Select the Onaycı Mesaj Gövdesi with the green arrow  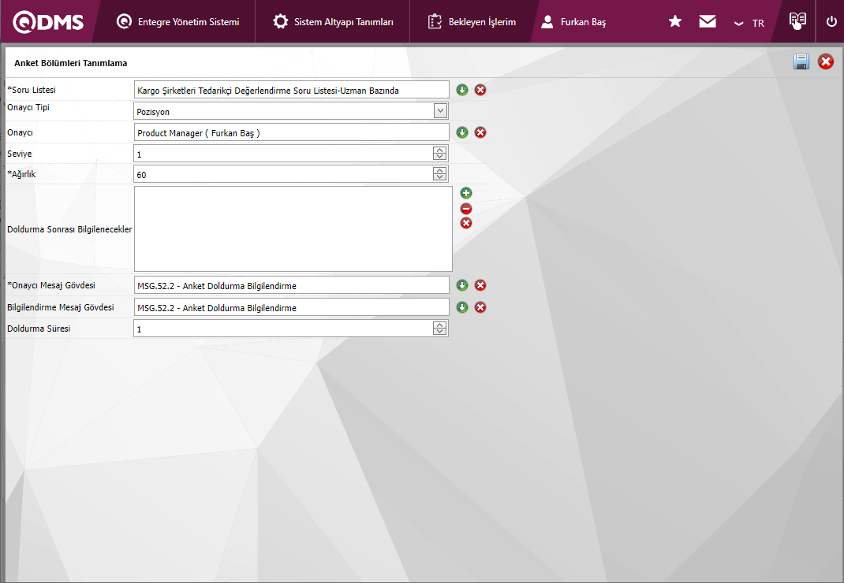[462, 285]
